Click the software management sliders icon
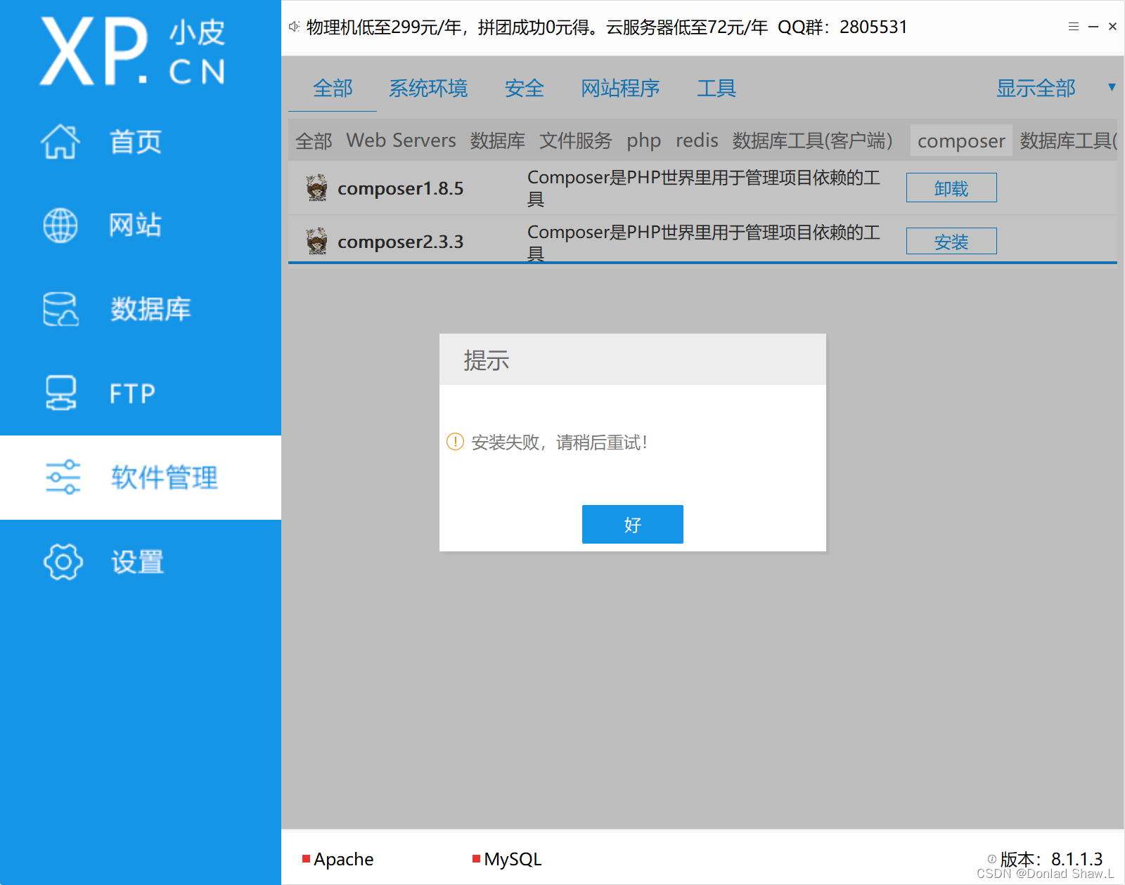This screenshot has width=1125, height=885. (x=63, y=478)
